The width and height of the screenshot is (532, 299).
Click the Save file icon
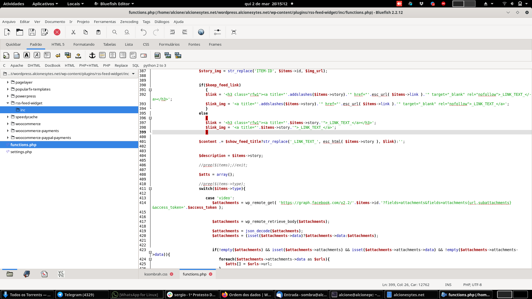[32, 32]
